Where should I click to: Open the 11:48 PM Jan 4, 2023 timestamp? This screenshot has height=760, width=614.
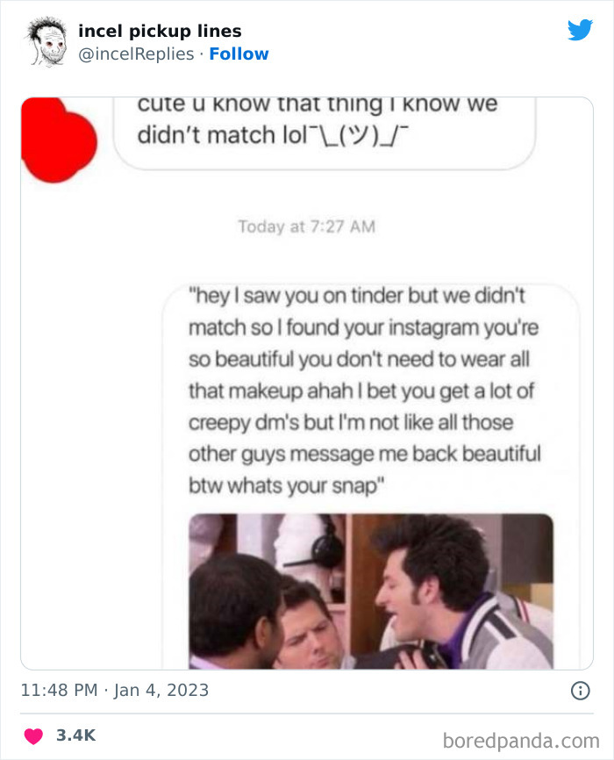click(x=115, y=690)
